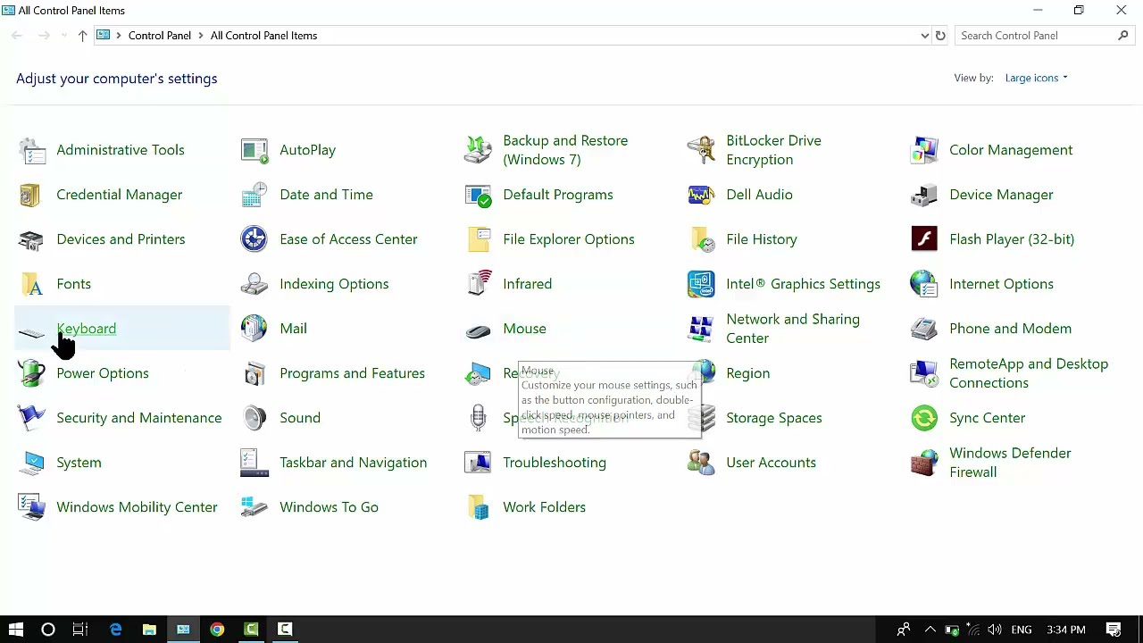Open the recent locations dropdown arrow
Viewport: 1143px width, 643px height.
click(x=63, y=36)
